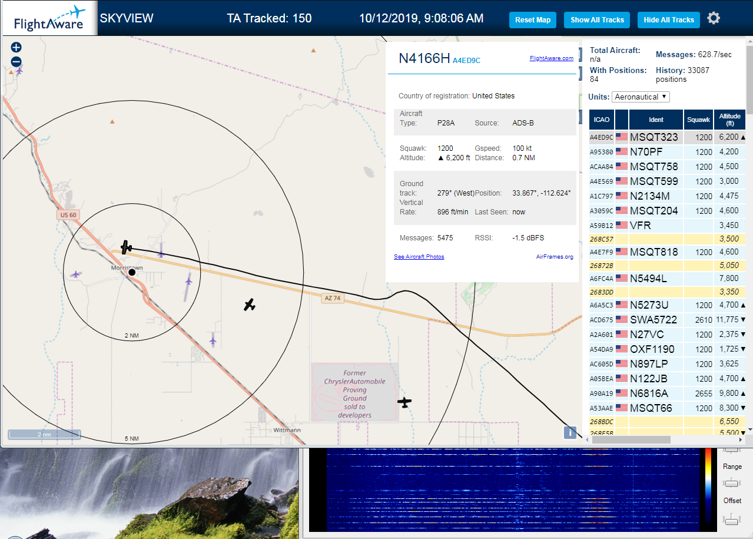The width and height of the screenshot is (753, 539).
Task: Select aircraft icon near Chrysler Proving Ground
Action: [x=404, y=402]
